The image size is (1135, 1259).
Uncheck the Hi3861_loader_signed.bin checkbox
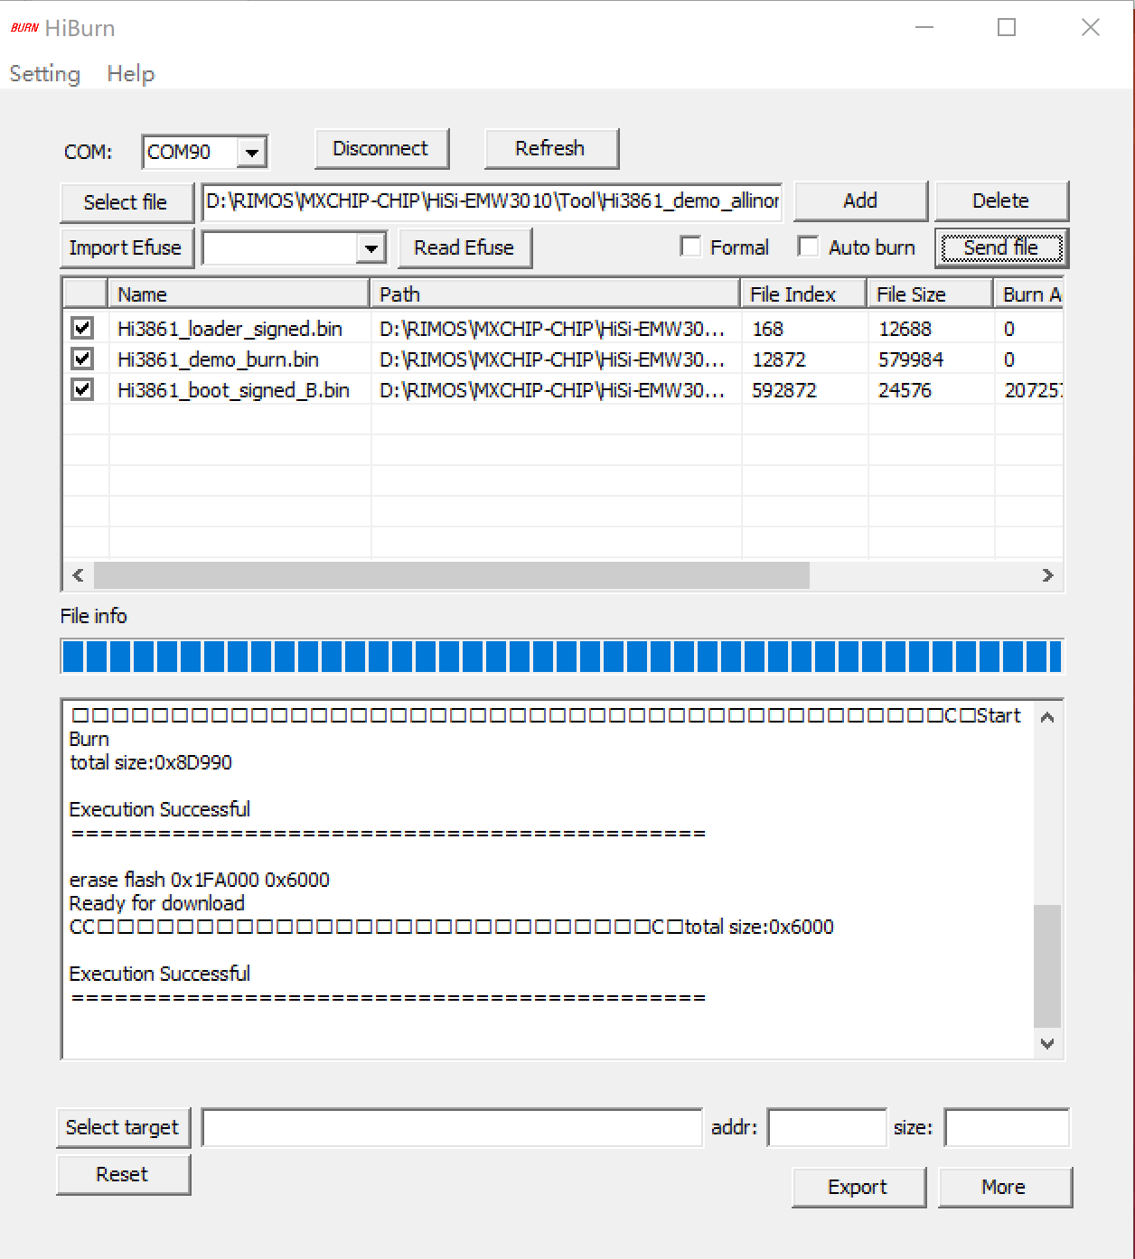82,328
